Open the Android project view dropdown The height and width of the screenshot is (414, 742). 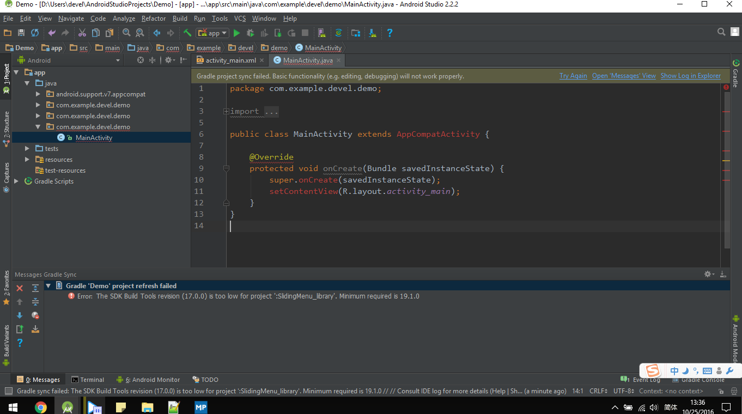click(68, 60)
